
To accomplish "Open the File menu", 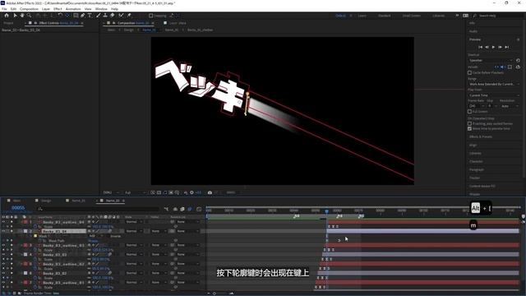I will pyautogui.click(x=4, y=9).
